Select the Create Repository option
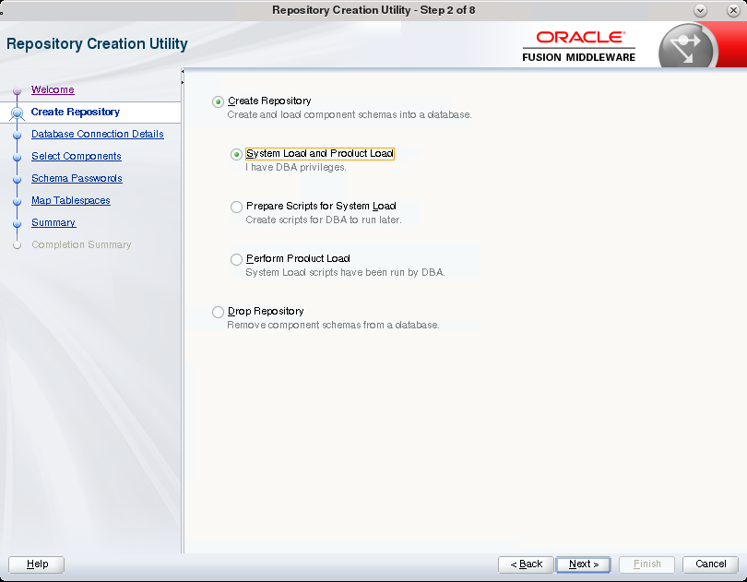Viewport: 747px width, 582px height. click(x=217, y=101)
